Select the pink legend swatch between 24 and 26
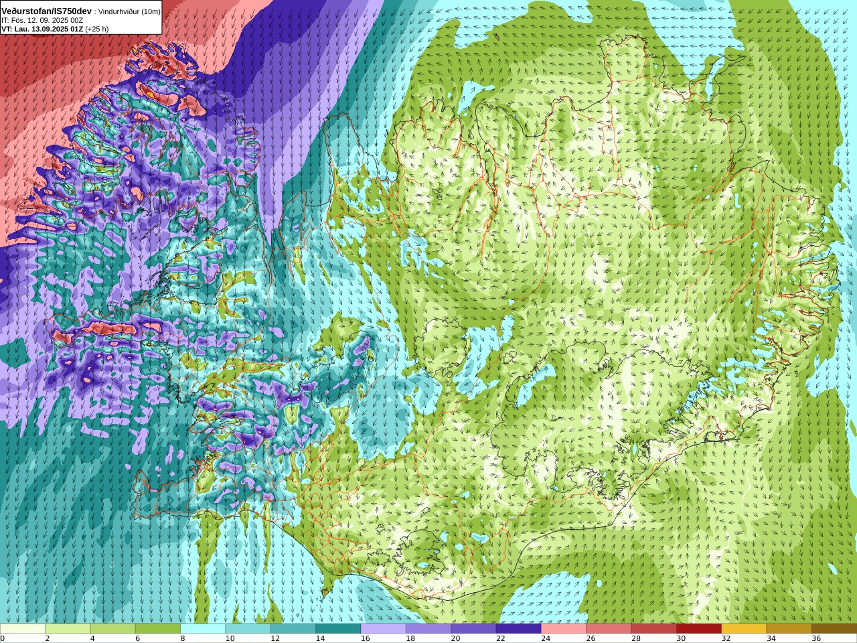This screenshot has height=643, width=857. [564, 629]
